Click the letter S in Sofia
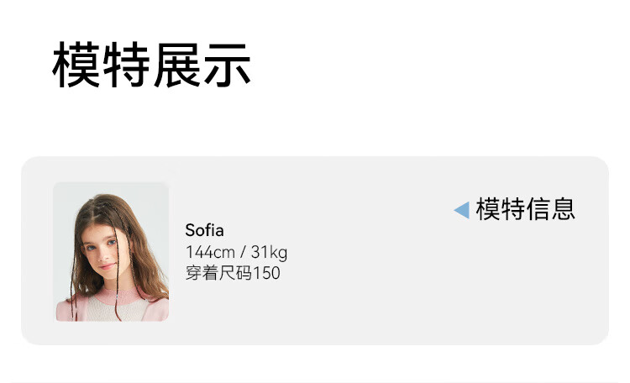The width and height of the screenshot is (630, 383). point(190,230)
